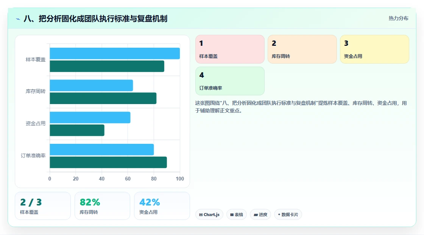The height and width of the screenshot is (235, 424).
Task: Click the x-axis tick label 20
Action: [x=76, y=179]
